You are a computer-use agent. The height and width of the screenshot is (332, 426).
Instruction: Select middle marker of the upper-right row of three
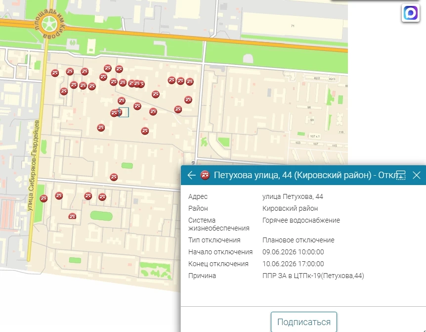click(180, 81)
